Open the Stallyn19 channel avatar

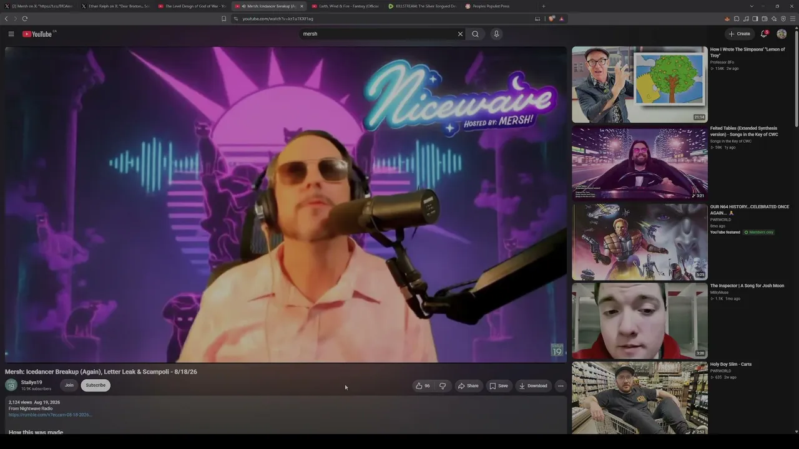click(11, 385)
